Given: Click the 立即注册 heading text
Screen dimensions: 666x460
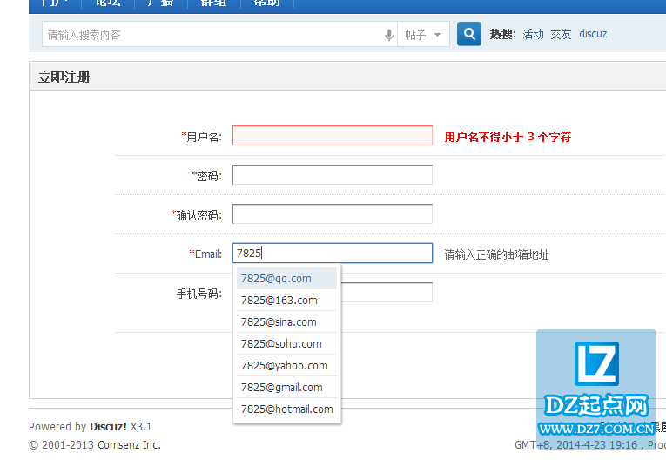Looking at the screenshot, I should tap(64, 78).
